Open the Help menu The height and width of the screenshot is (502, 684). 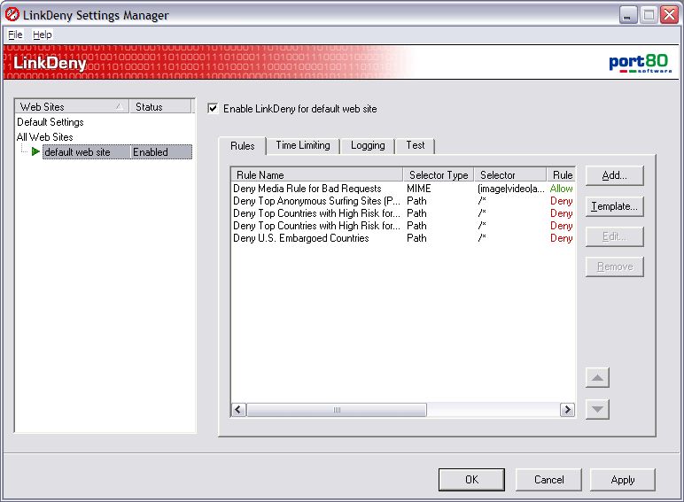point(43,35)
